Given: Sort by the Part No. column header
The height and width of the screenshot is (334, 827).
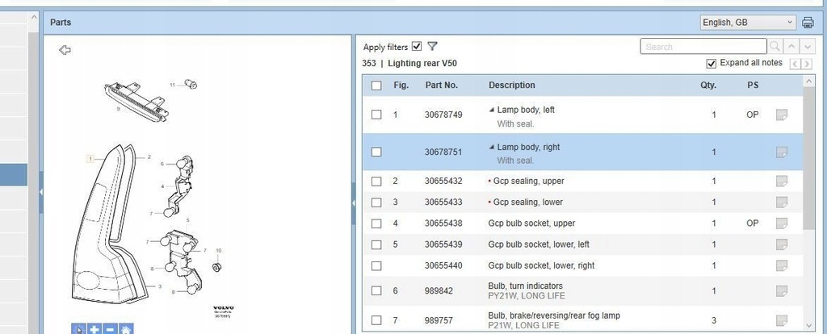Looking at the screenshot, I should [x=442, y=85].
